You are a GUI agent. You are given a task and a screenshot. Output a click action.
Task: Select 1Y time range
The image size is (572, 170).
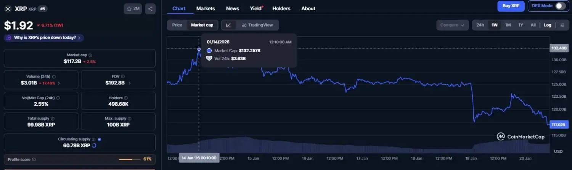click(x=521, y=25)
